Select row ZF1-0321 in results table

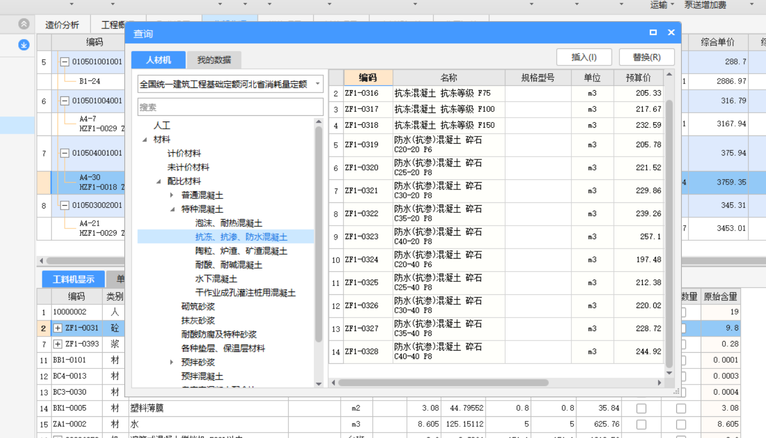(496, 191)
